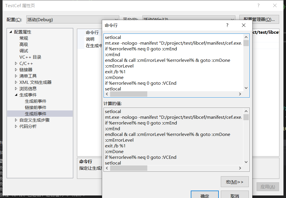Apply settings with the 应用(A) button

267,187
